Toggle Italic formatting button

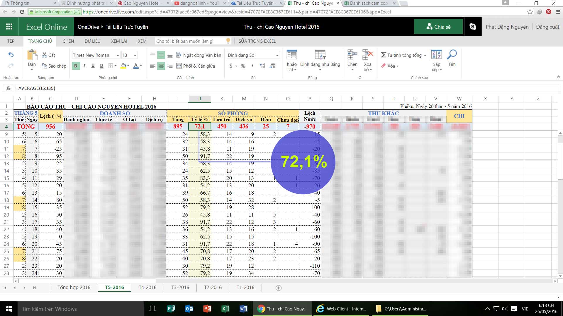pos(84,66)
